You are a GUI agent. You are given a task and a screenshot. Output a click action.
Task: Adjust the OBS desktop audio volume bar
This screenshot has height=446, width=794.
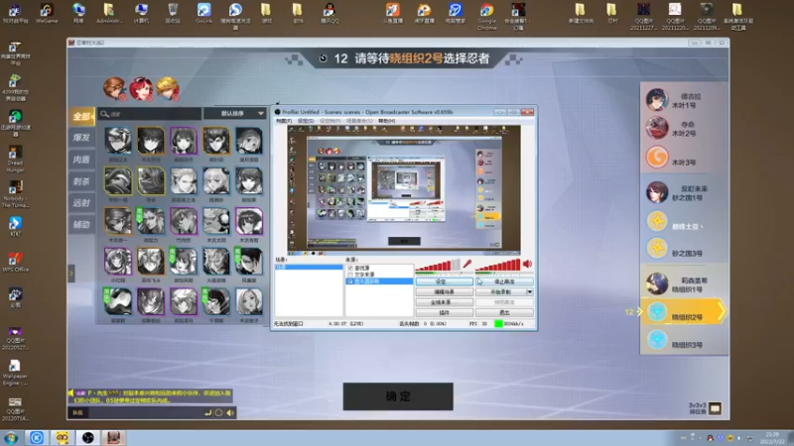498,265
